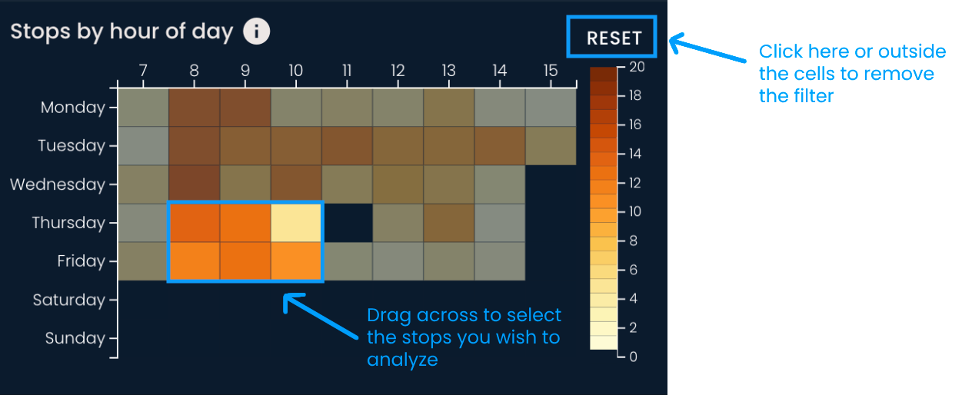Click the Friday 9 o'clock heatmap cell

click(245, 261)
